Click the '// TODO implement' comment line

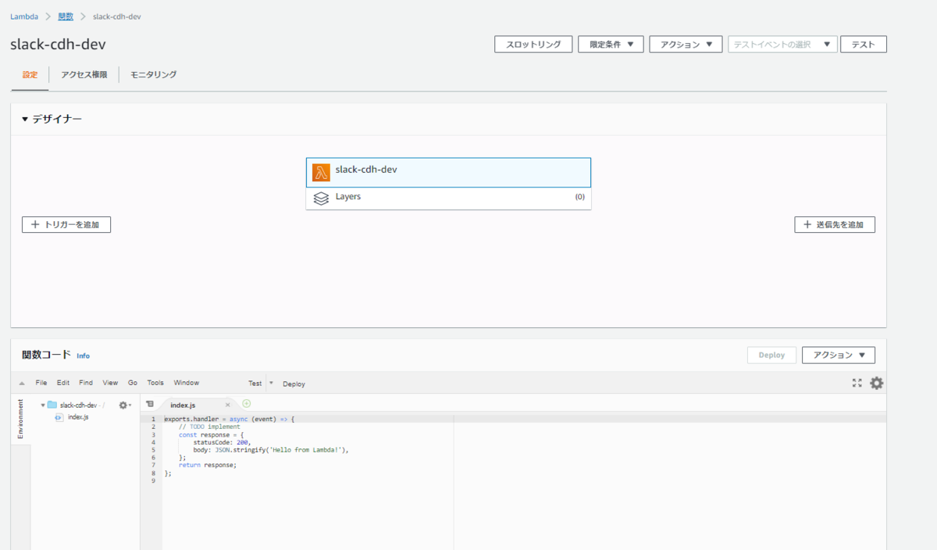pyautogui.click(x=209, y=427)
